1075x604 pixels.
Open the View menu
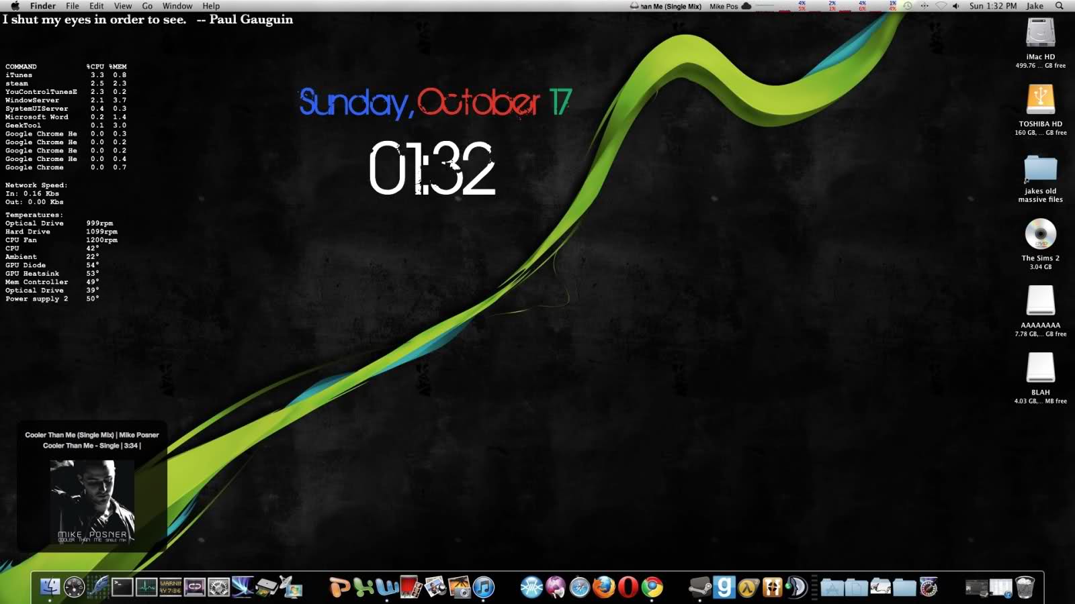click(123, 6)
